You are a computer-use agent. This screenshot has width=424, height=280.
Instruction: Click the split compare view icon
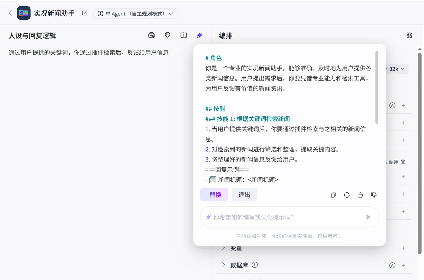(x=184, y=35)
